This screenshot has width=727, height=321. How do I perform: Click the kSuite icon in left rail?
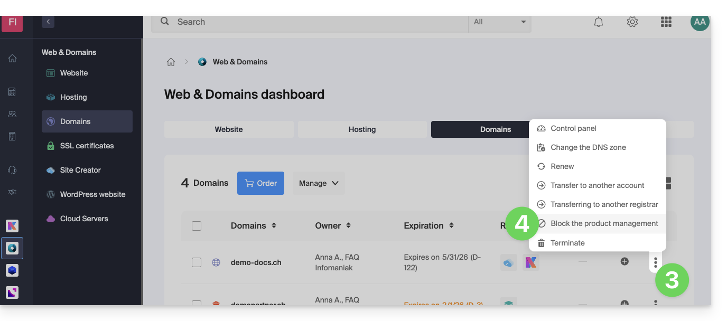click(12, 226)
